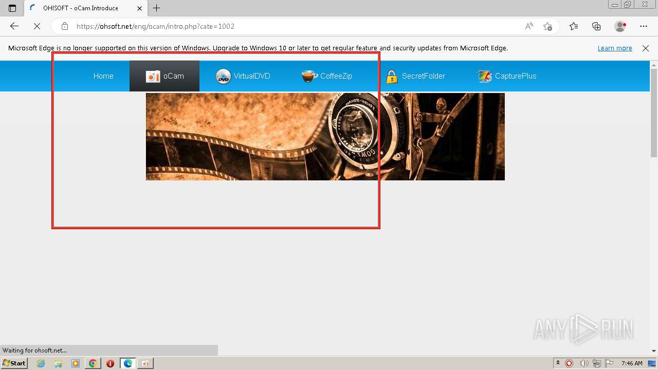The width and height of the screenshot is (658, 370).
Task: Open the Favorites list
Action: click(x=574, y=26)
